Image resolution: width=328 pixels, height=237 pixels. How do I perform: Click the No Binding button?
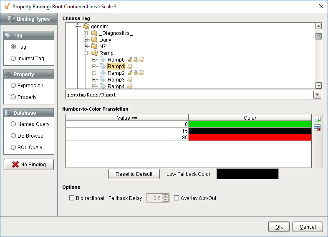click(x=29, y=165)
